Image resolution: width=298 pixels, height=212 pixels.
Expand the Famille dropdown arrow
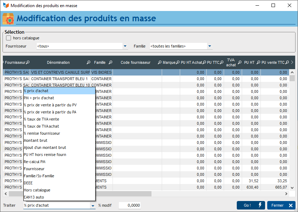(x=210, y=46)
